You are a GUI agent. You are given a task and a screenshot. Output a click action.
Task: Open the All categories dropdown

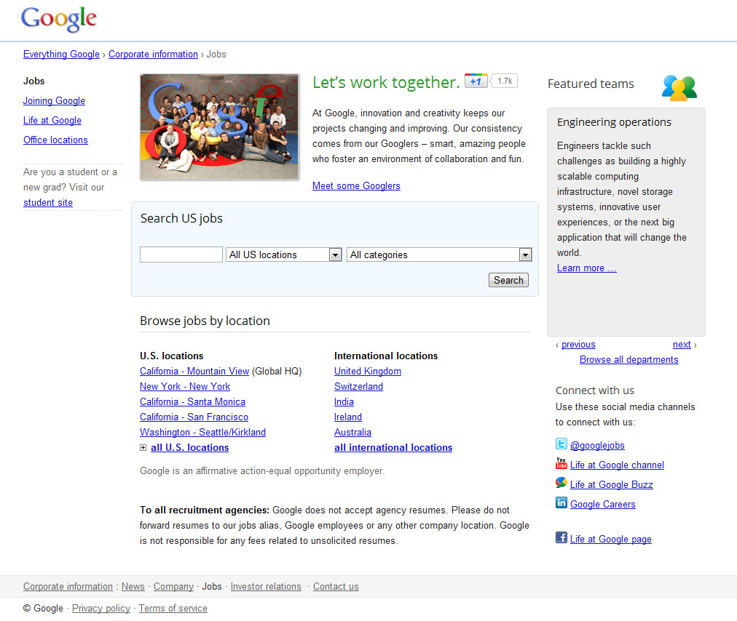(x=439, y=255)
